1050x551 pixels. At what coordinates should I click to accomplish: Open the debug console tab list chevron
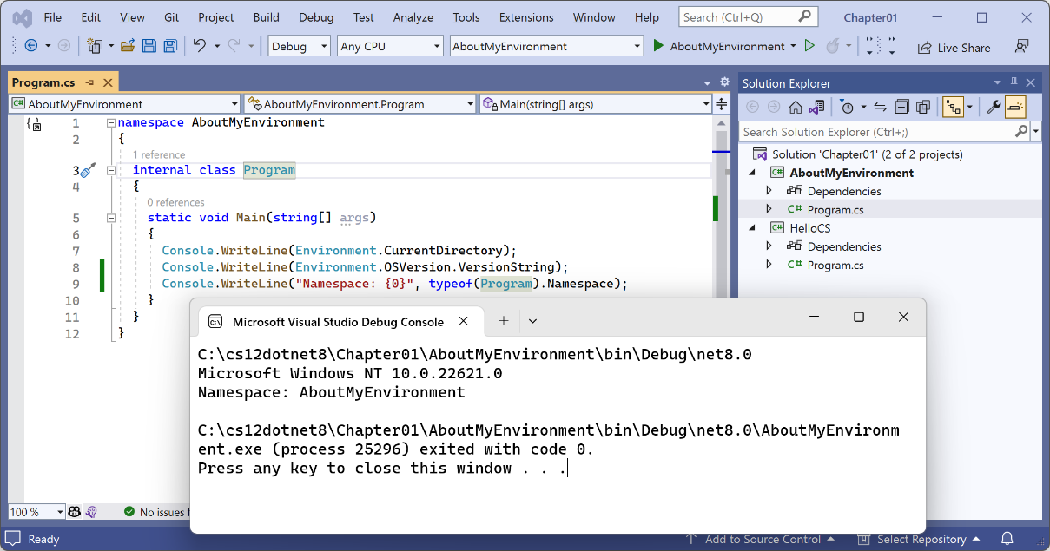[x=533, y=321]
